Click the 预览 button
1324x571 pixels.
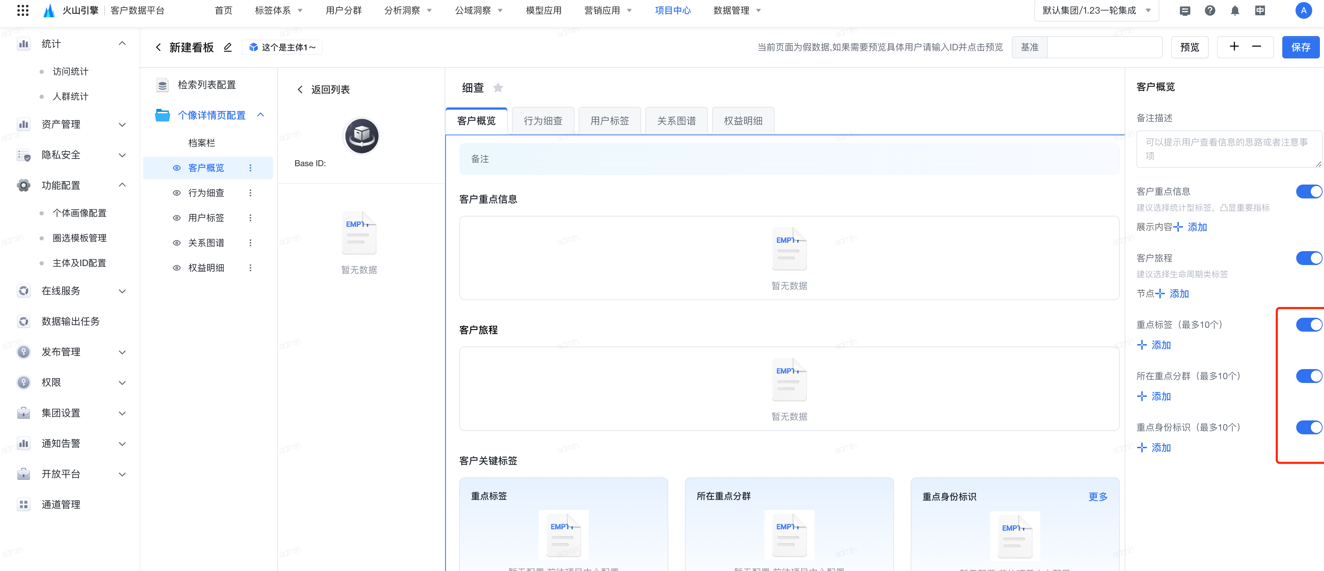click(1189, 47)
